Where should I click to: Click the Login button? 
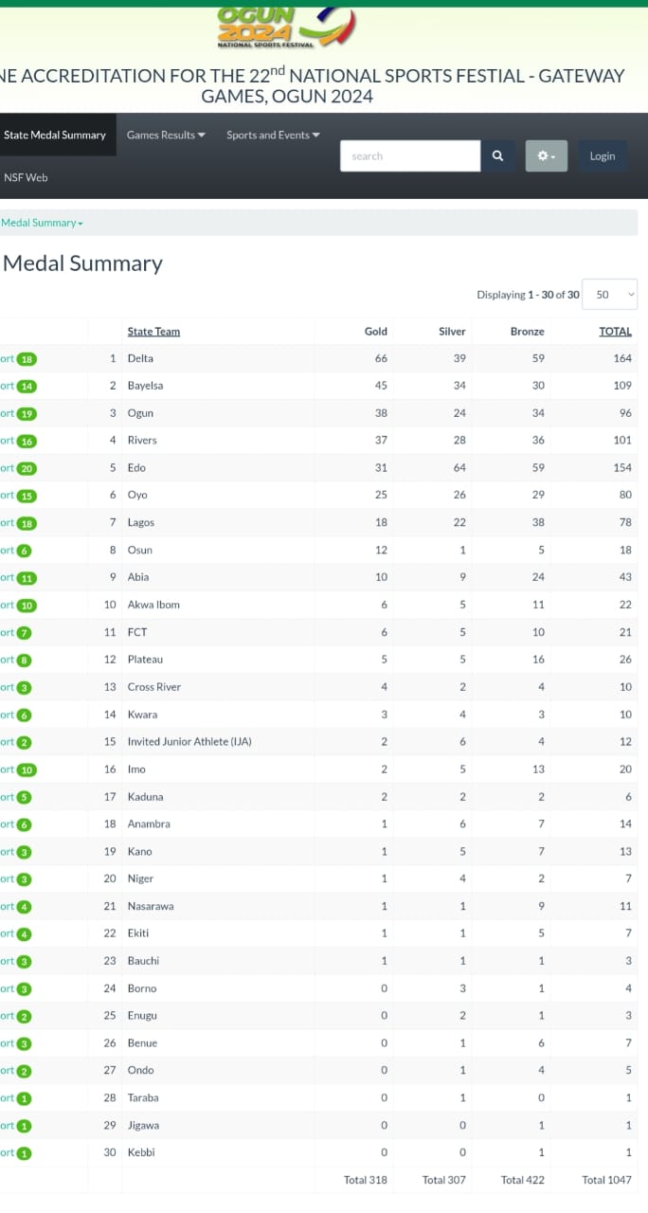pyautogui.click(x=603, y=156)
